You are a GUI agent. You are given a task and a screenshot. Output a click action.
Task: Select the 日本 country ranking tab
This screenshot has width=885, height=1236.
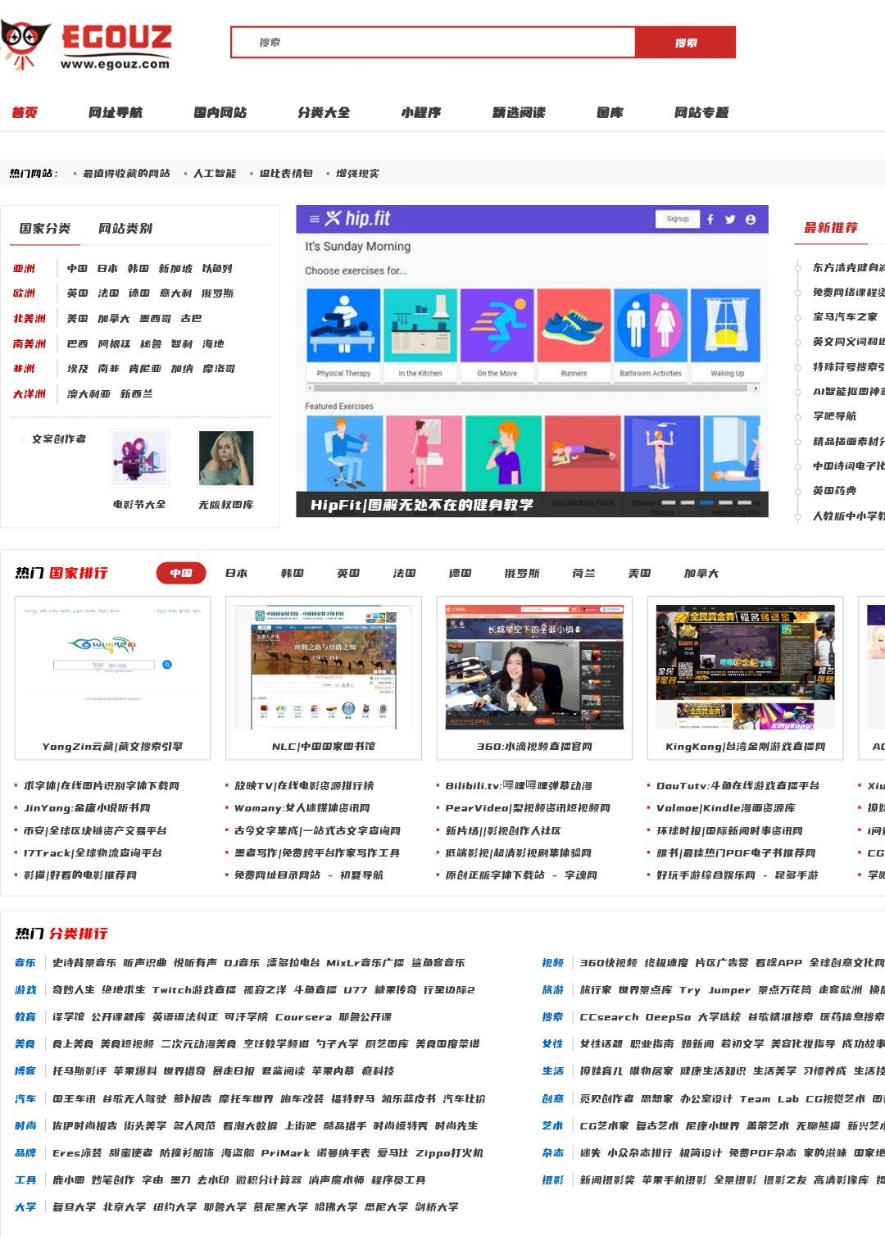236,573
